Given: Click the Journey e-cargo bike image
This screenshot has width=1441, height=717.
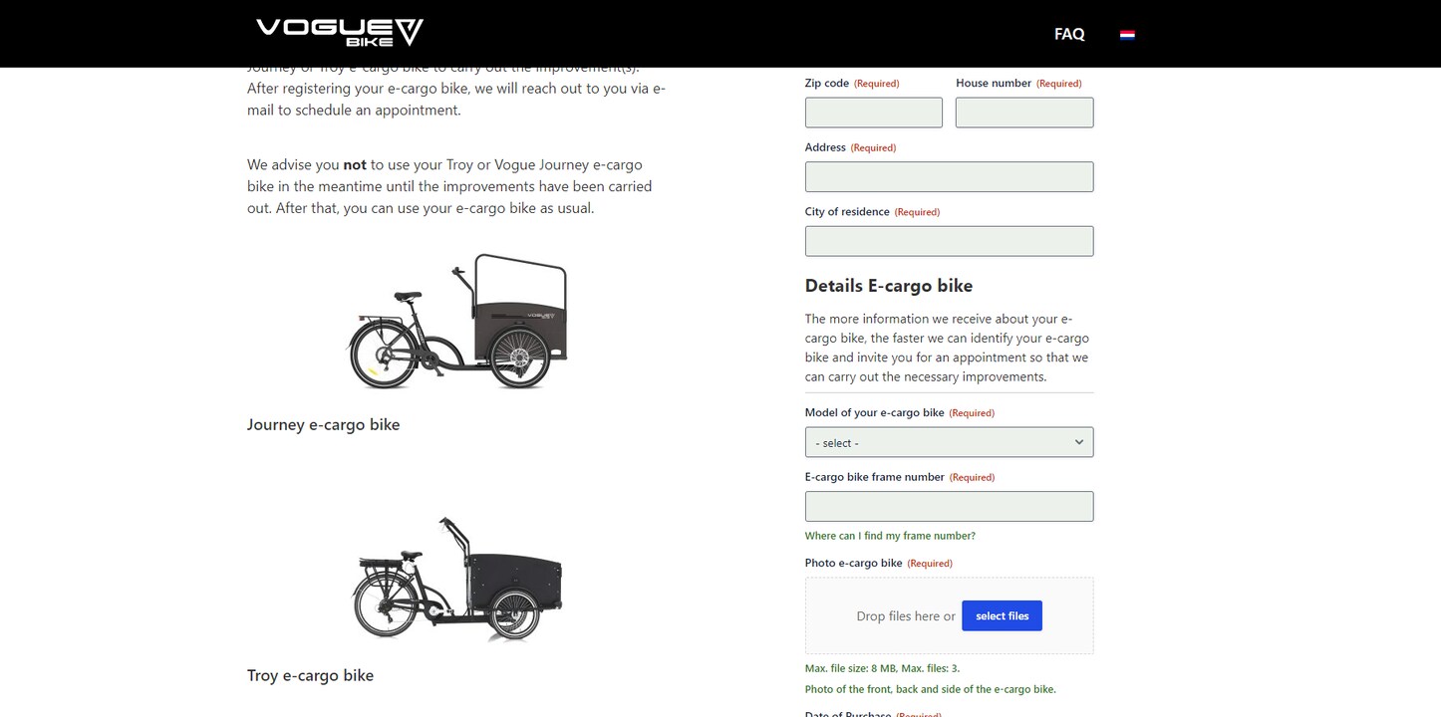Looking at the screenshot, I should pos(457,321).
